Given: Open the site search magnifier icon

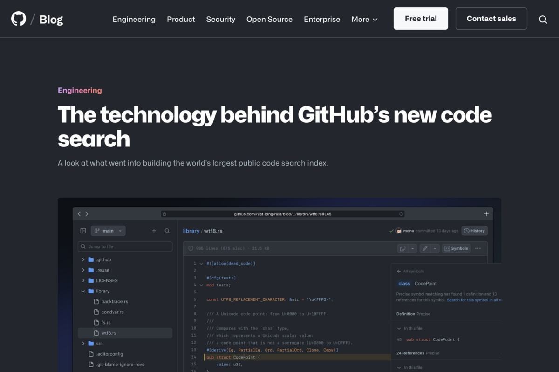Looking at the screenshot, I should pos(543,19).
